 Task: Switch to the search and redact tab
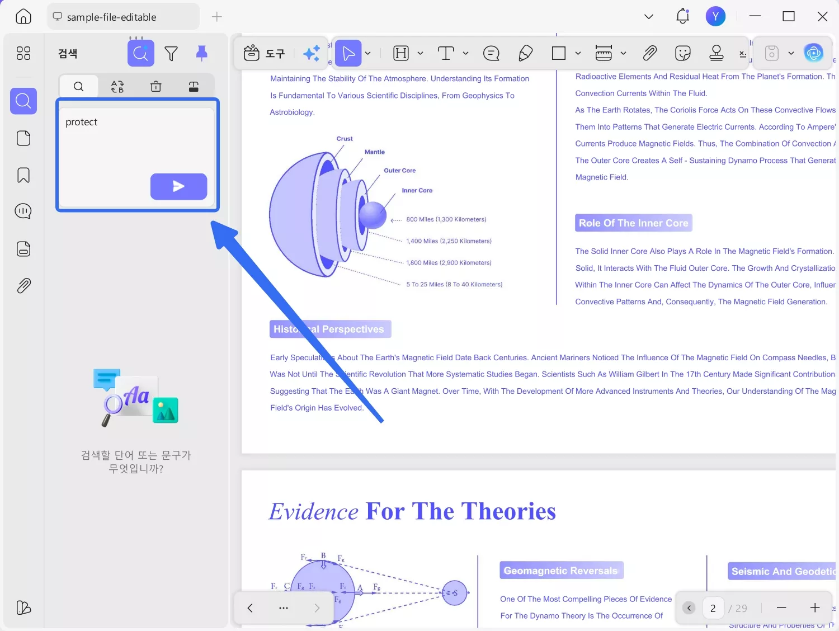194,86
